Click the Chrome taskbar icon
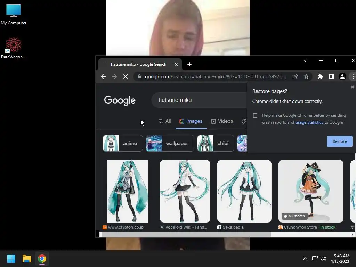Image resolution: width=356 pixels, height=267 pixels. (42, 259)
